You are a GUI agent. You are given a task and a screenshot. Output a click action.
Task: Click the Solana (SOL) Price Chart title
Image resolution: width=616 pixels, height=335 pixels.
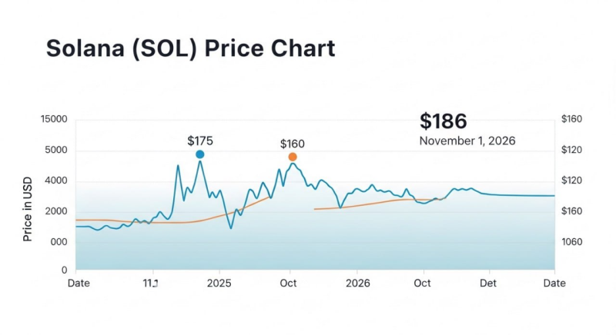point(190,48)
